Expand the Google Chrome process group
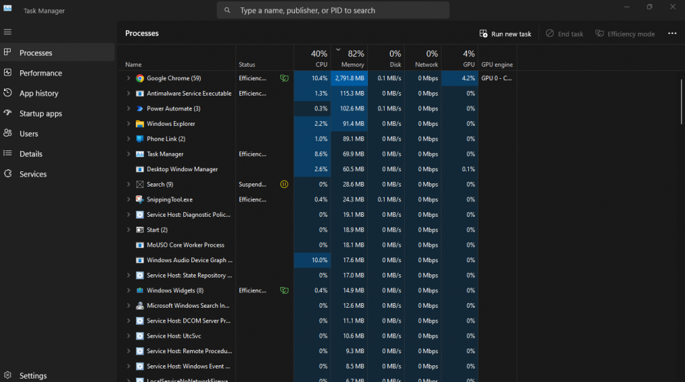Image resolution: width=685 pixels, height=382 pixels. tap(128, 78)
